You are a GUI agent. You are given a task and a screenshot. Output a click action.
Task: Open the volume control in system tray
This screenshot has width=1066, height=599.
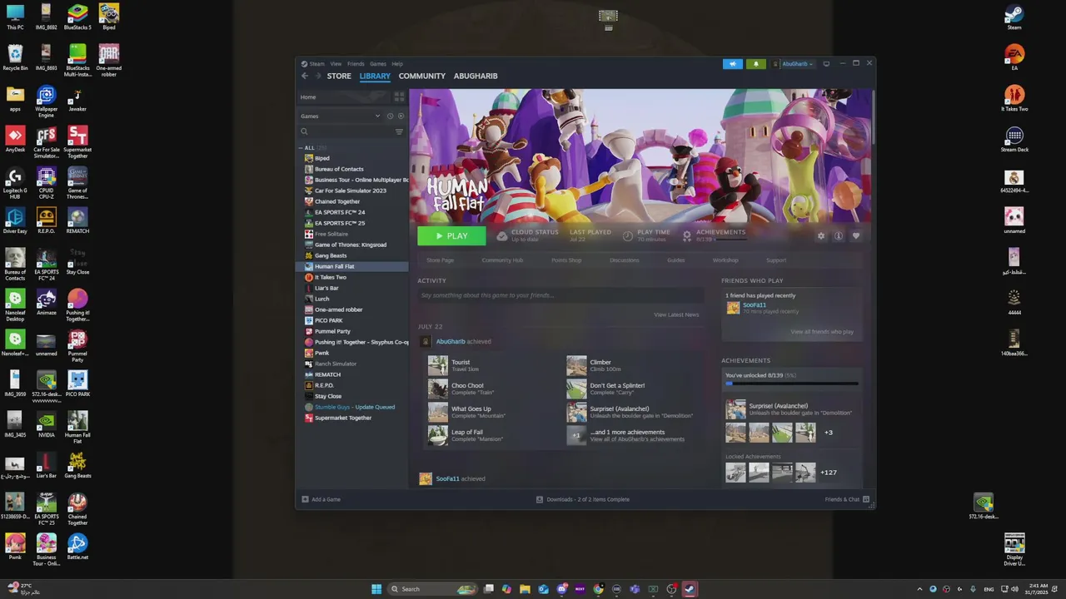[x=1014, y=589]
